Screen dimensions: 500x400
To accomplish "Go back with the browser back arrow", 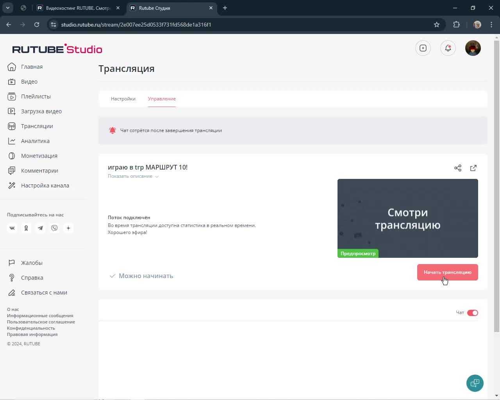I will [9, 25].
